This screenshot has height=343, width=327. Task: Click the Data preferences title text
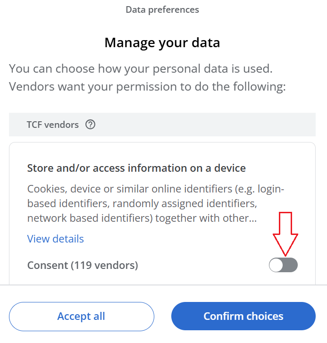162,9
